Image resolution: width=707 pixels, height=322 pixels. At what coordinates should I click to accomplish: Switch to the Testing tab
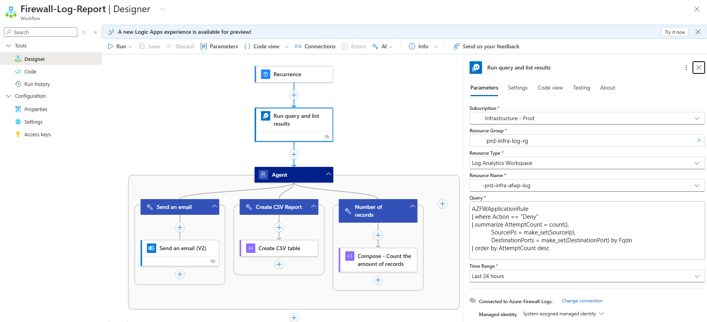tap(581, 88)
